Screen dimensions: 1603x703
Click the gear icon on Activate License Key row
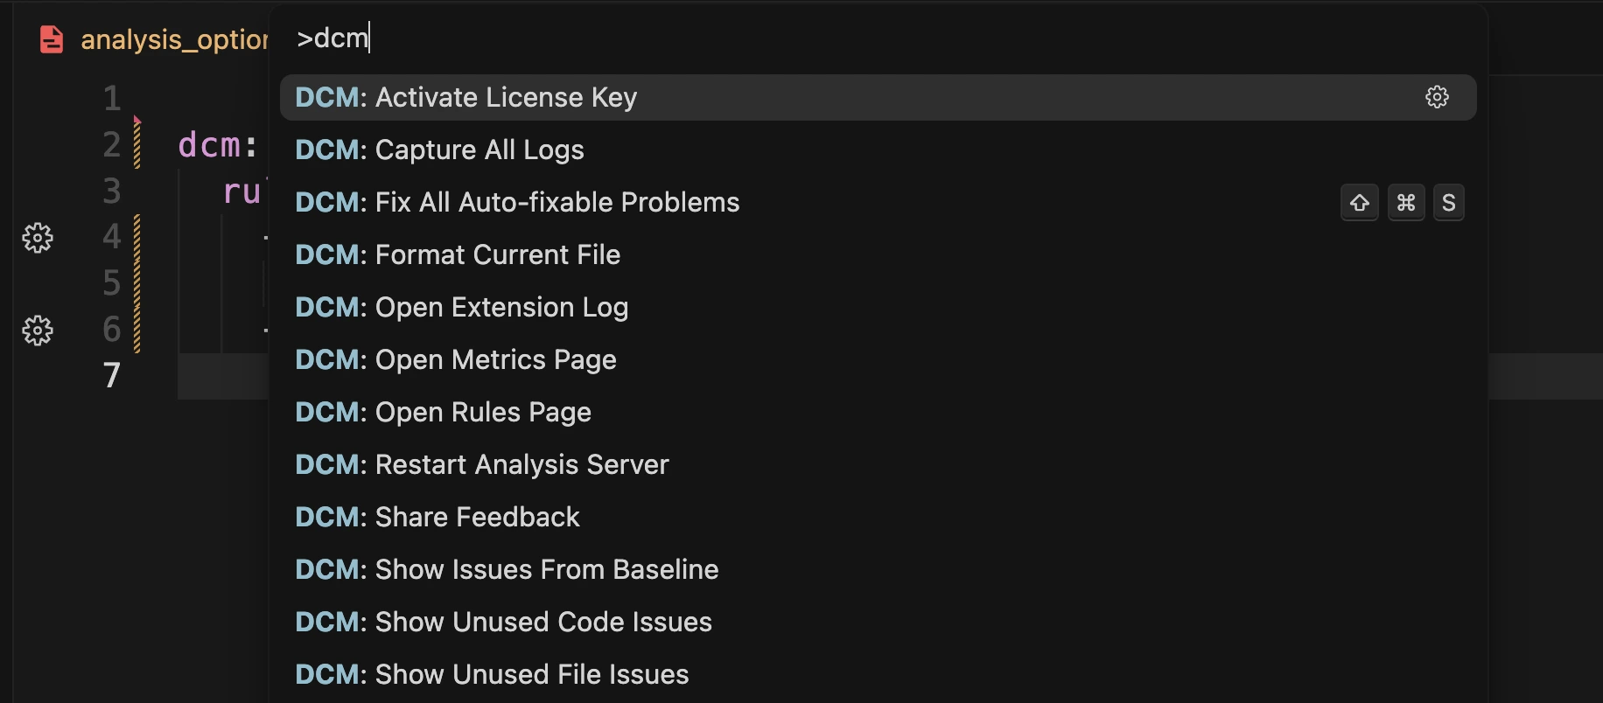tap(1438, 97)
